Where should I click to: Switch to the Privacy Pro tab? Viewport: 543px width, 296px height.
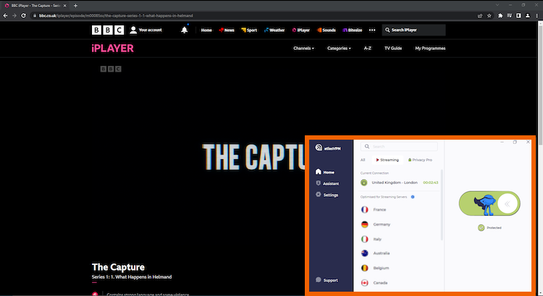(x=421, y=159)
